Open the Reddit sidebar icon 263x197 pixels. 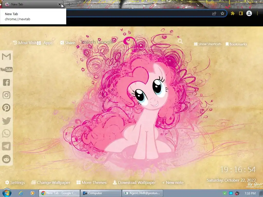(6, 159)
